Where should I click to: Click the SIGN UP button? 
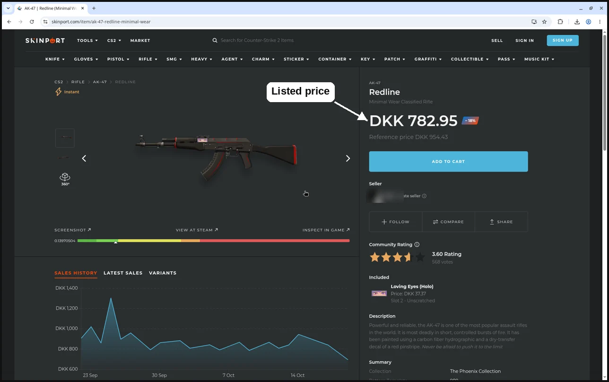point(563,40)
